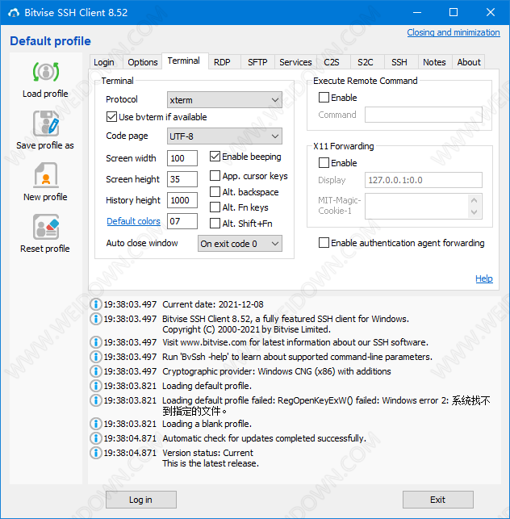
Task: Click the Load profile icon
Action: tap(46, 72)
